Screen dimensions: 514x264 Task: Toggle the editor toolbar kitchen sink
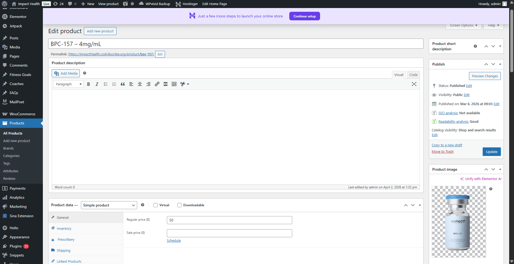point(174,84)
